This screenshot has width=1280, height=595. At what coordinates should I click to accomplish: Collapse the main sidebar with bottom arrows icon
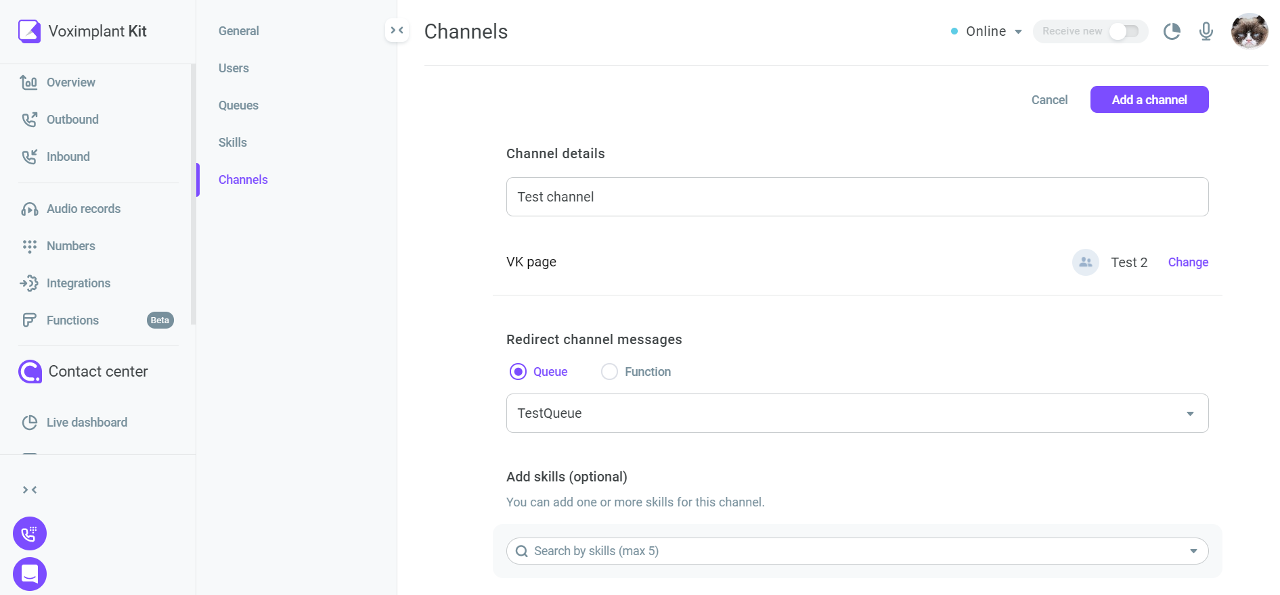click(x=30, y=490)
